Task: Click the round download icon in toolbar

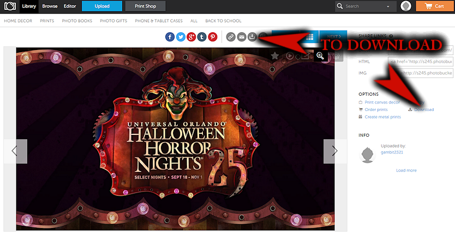Action: pos(252,37)
